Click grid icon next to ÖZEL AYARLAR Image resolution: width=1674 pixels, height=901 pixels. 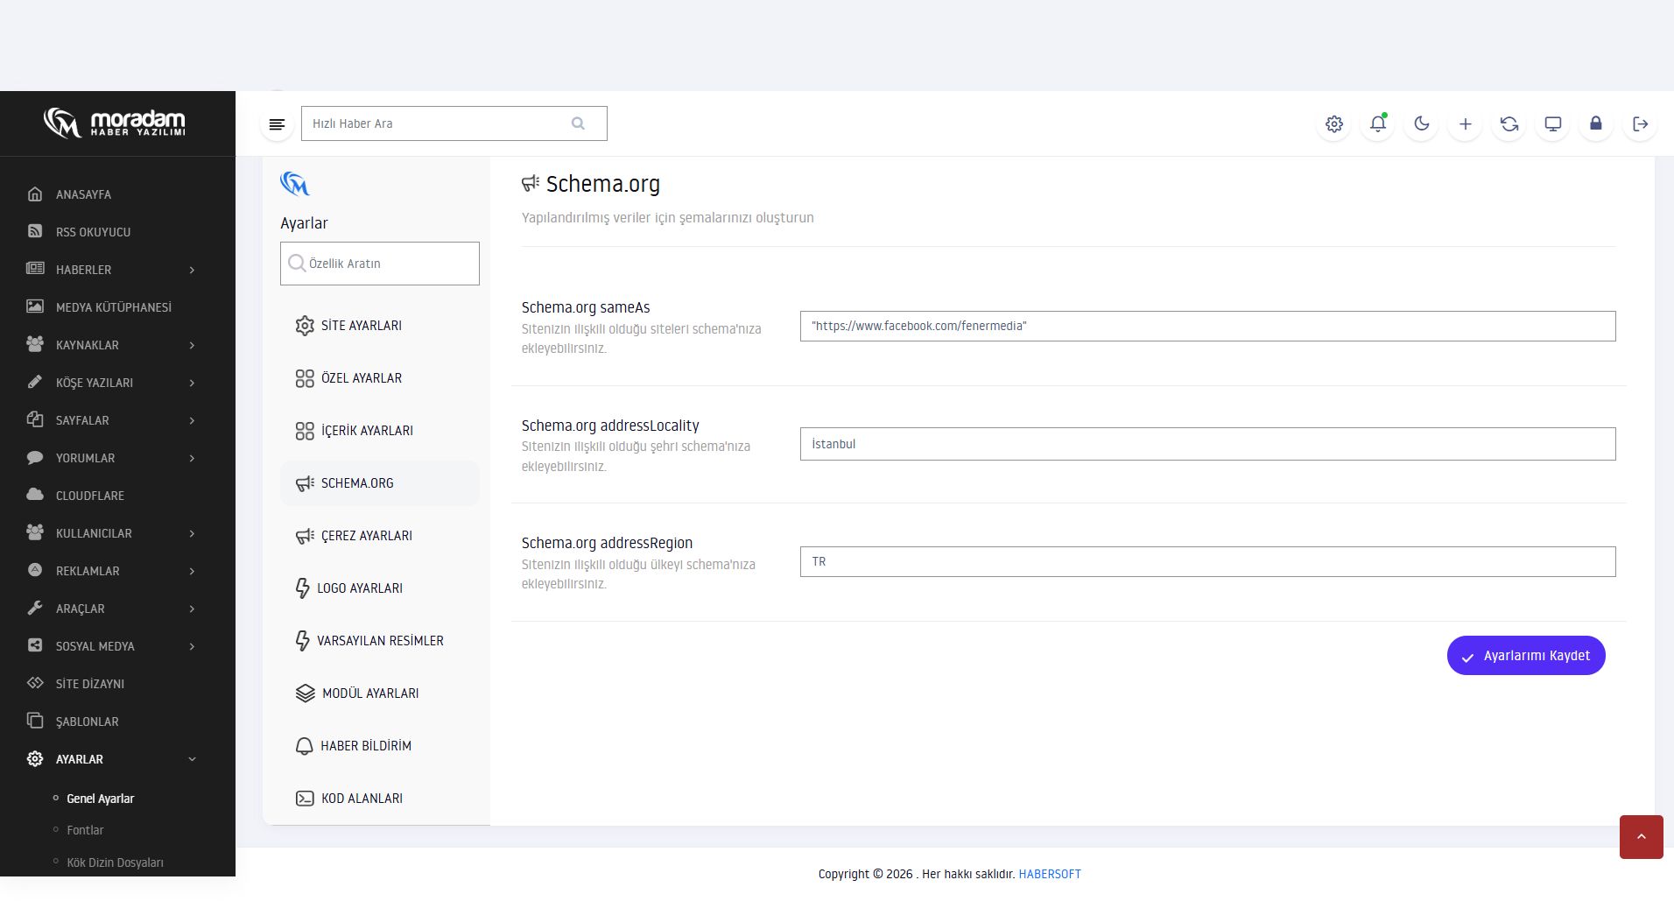(304, 378)
